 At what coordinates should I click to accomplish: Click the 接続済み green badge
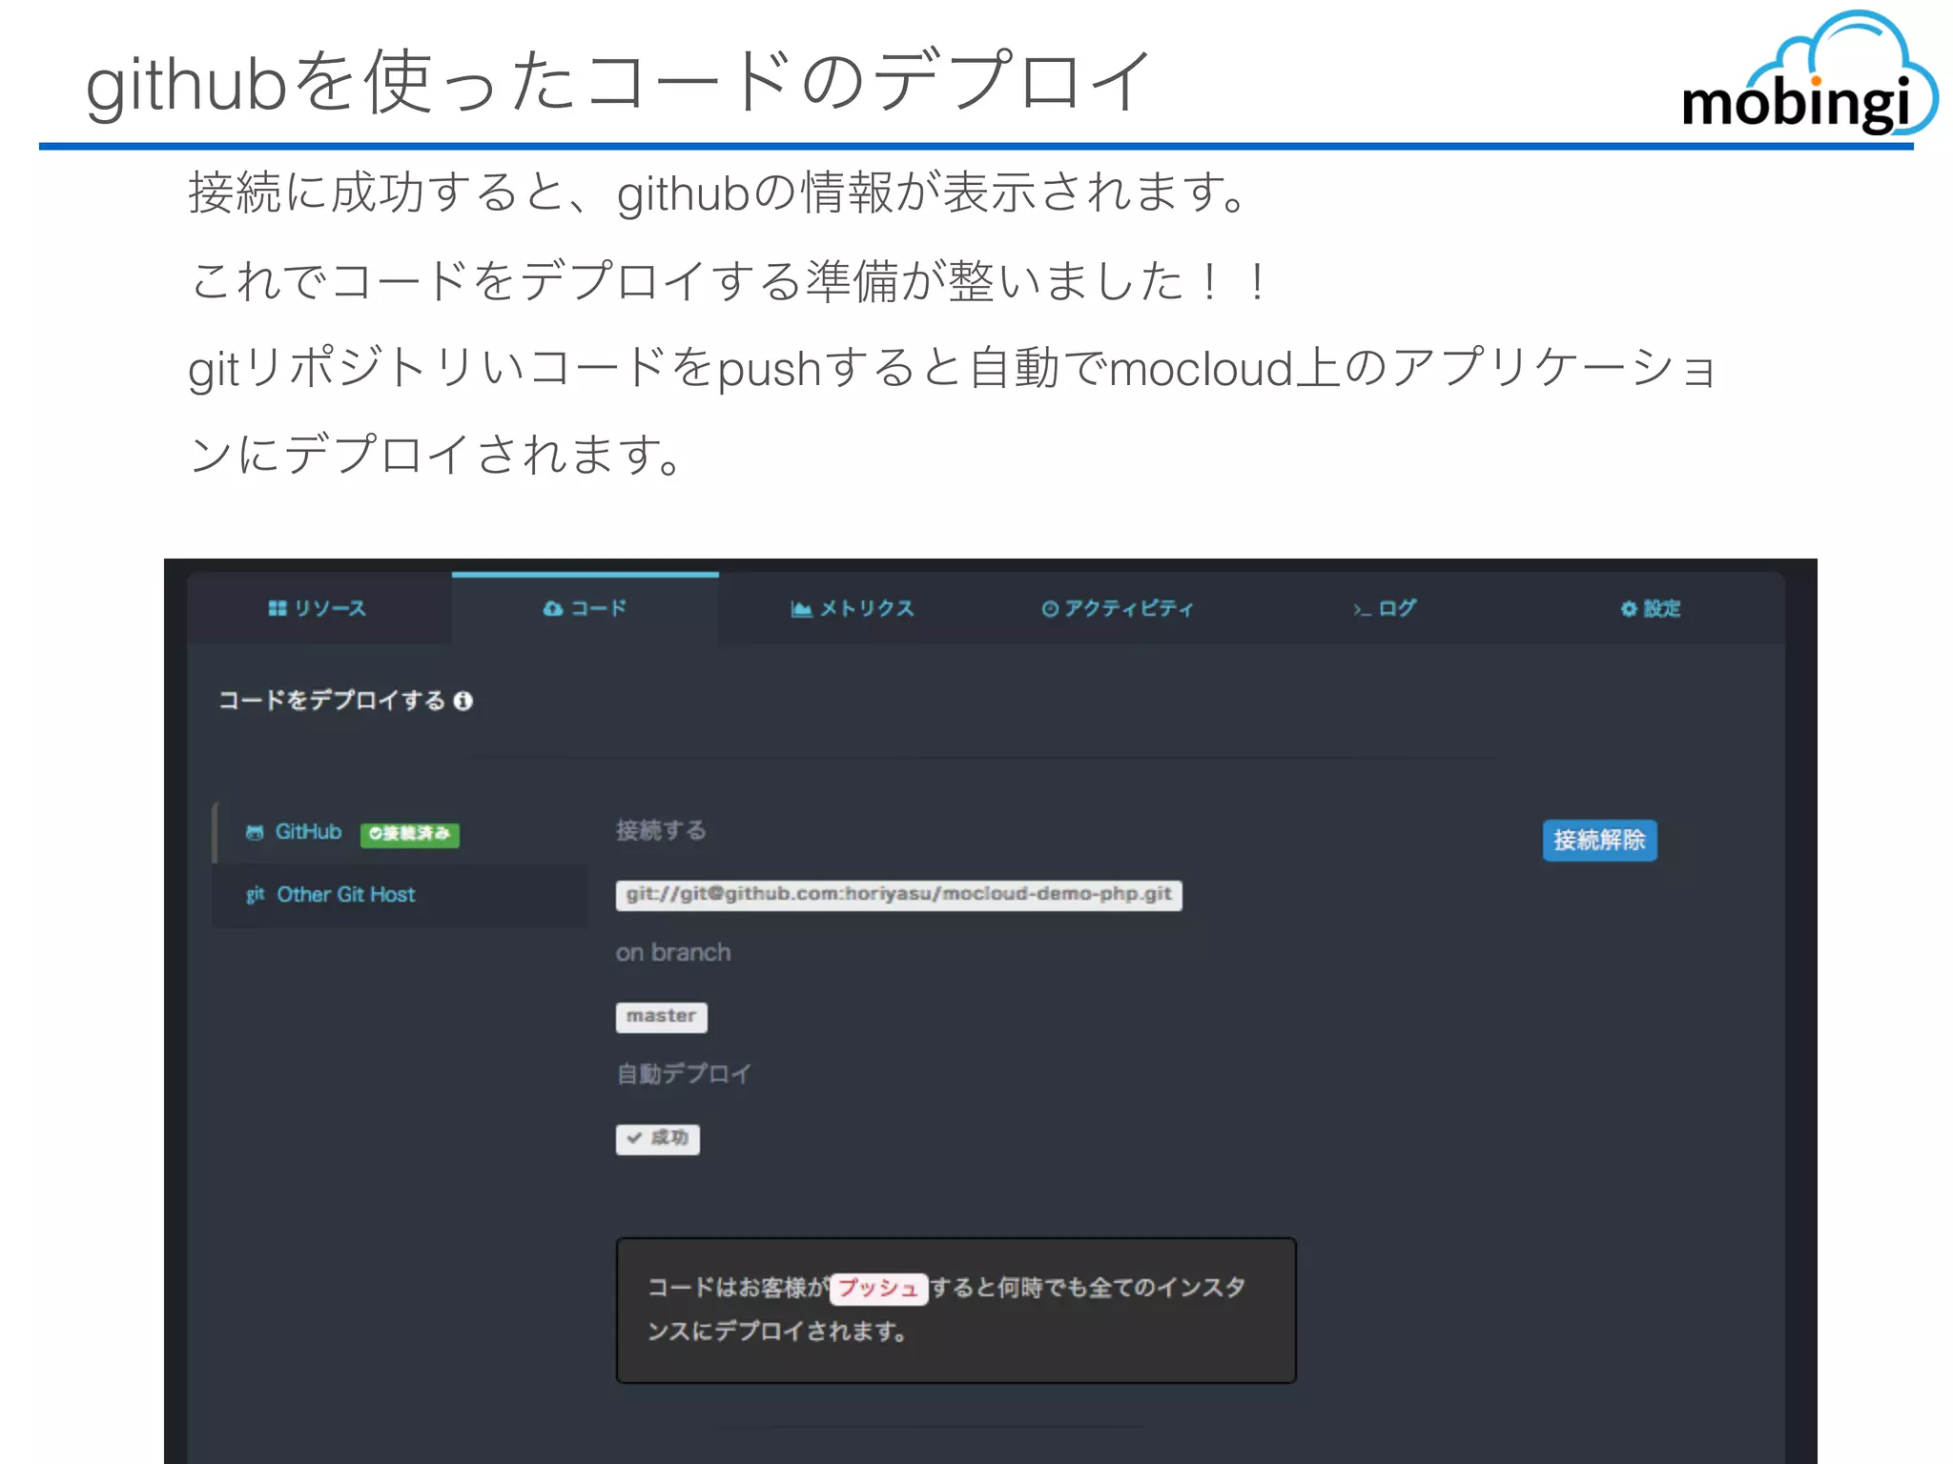click(410, 834)
